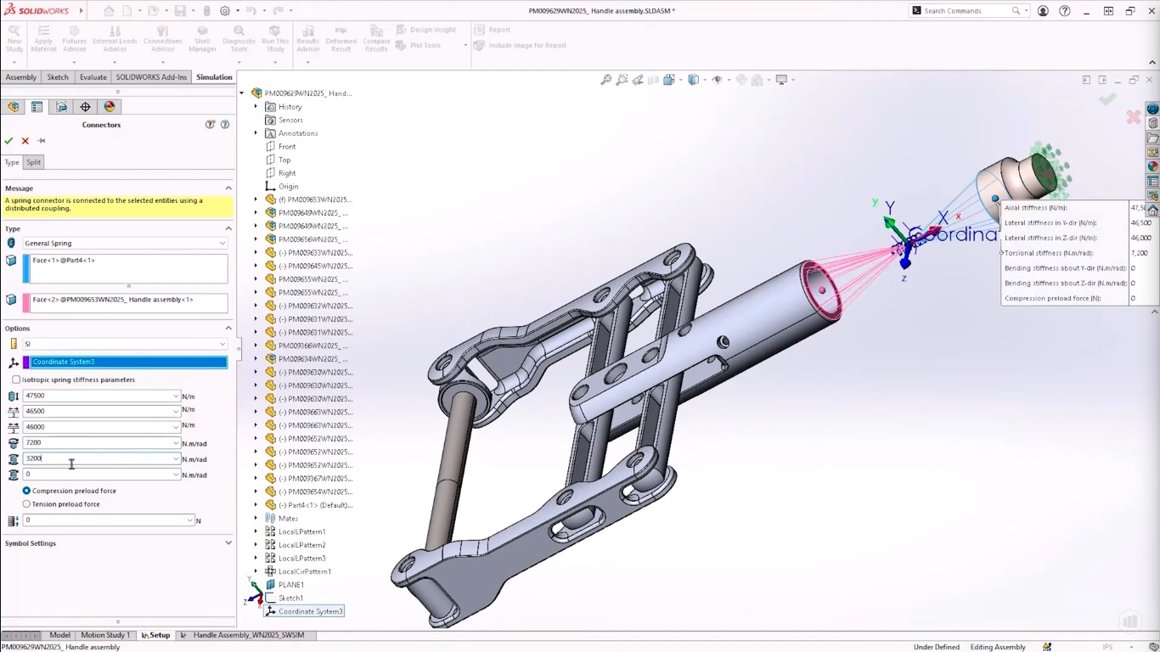Open the External Loads Advisor
1160x652 pixels.
click(x=115, y=37)
